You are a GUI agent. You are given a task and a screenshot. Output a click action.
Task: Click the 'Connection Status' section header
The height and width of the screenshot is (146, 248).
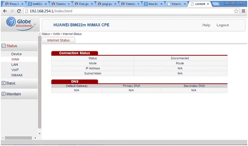(75, 53)
